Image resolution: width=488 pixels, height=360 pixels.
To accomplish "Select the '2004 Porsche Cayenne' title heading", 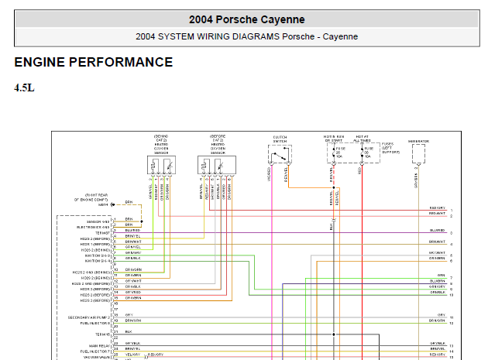I will click(x=247, y=19).
